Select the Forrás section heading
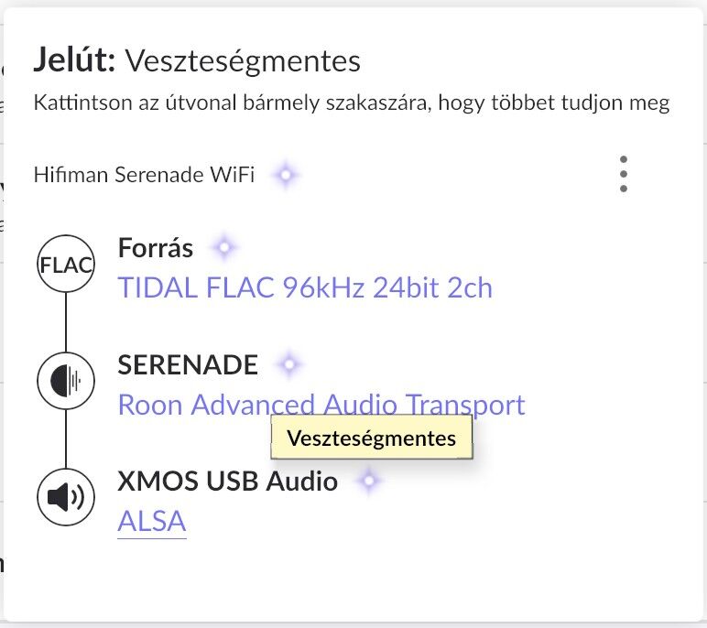This screenshot has height=628, width=707. coord(156,248)
